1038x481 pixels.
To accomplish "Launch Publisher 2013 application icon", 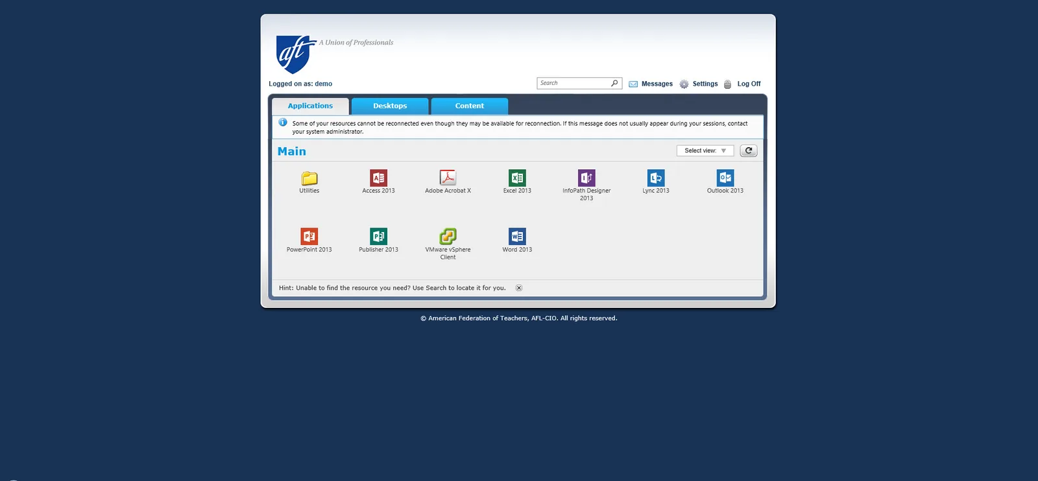I will tap(379, 237).
